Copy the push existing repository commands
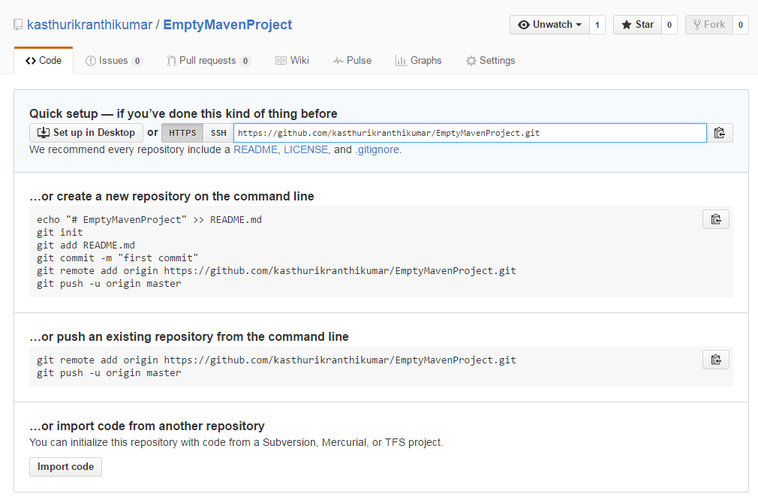The image size is (758, 497). point(715,360)
